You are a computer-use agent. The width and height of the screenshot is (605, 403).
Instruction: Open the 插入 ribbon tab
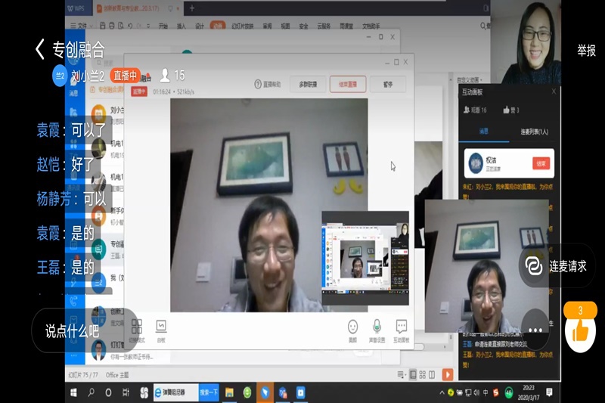[x=181, y=26]
